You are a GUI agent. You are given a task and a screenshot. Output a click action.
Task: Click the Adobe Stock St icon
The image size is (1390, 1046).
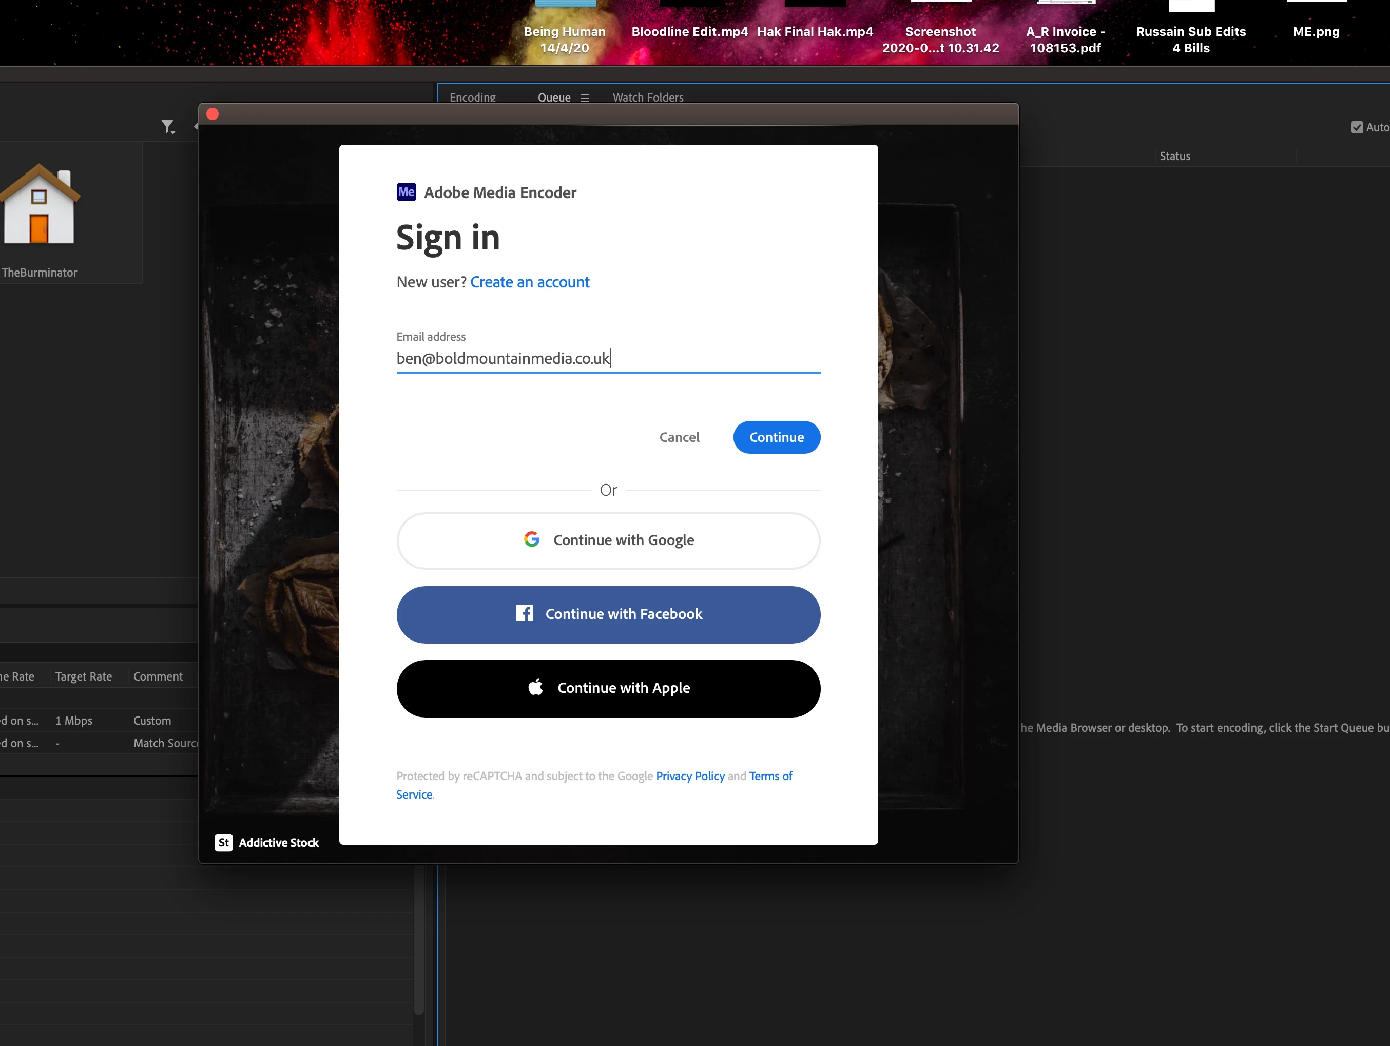[x=223, y=842]
